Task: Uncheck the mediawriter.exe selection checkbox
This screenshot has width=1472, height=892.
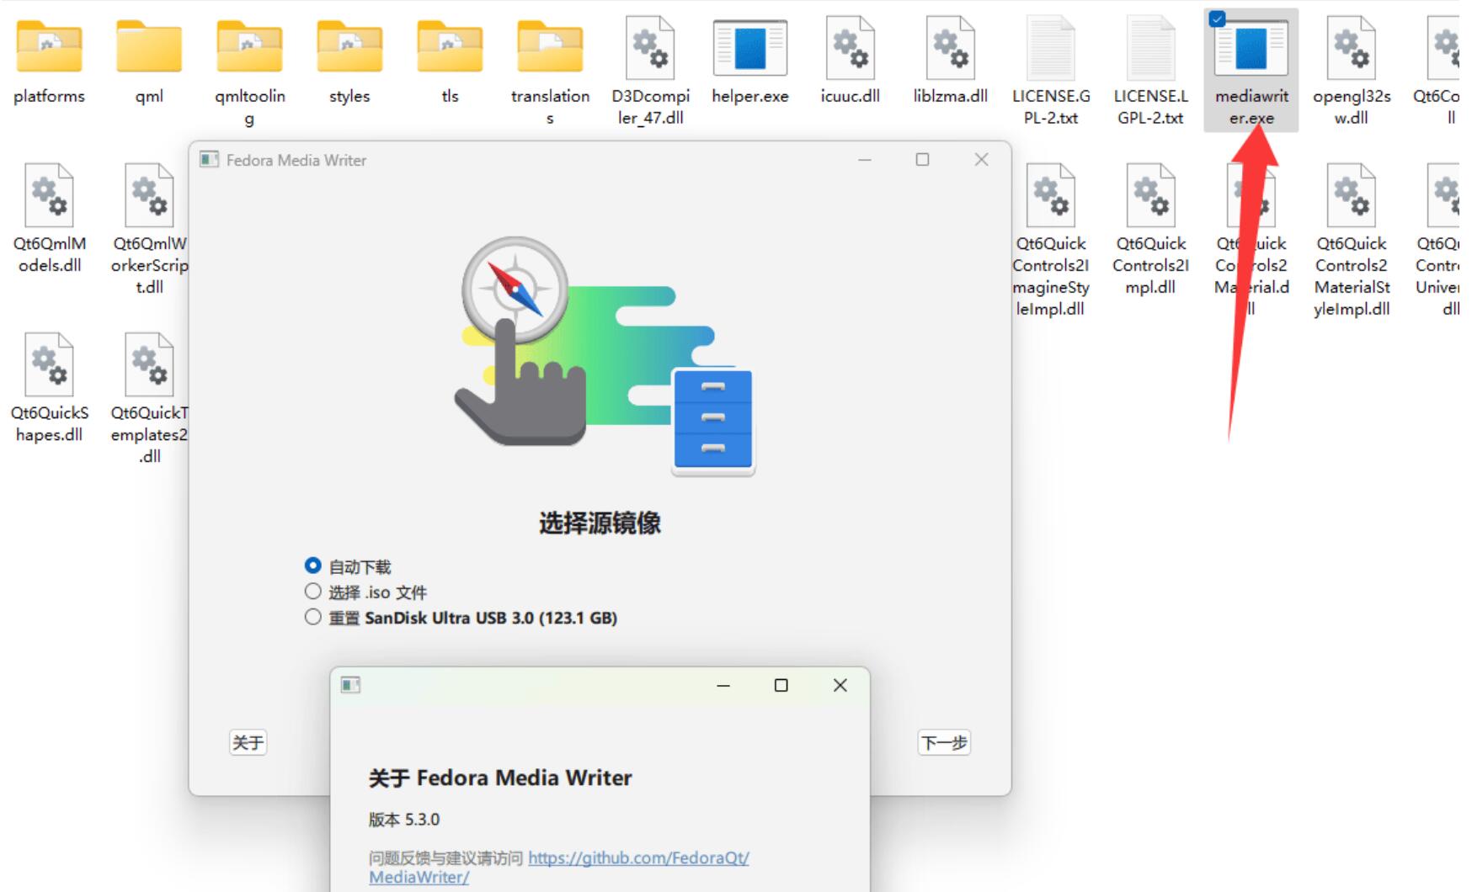Action: [1217, 19]
